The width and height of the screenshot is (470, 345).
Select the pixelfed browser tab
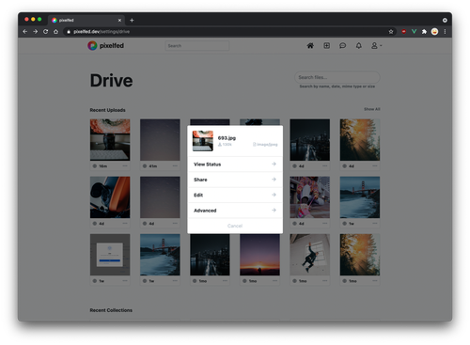[86, 21]
